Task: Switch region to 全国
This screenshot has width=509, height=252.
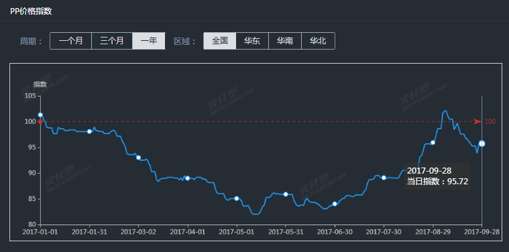Action: pyautogui.click(x=220, y=41)
